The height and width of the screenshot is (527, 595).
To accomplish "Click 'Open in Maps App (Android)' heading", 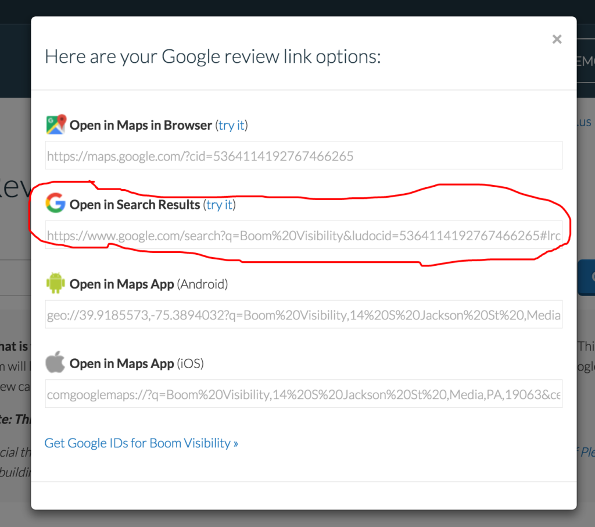I will pos(149,284).
